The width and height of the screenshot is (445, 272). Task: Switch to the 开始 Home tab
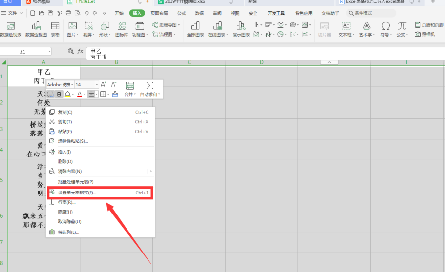tap(119, 13)
